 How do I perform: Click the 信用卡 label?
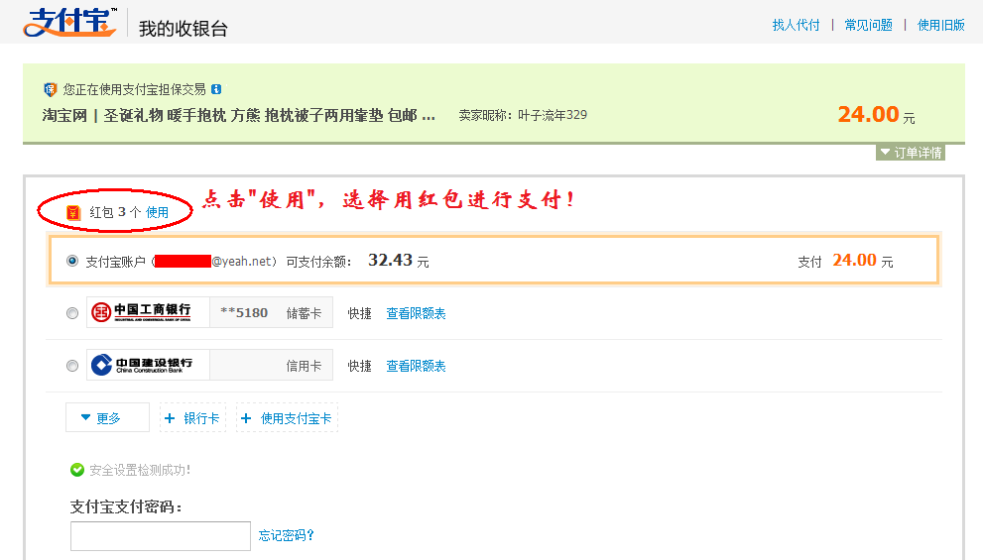point(304,366)
